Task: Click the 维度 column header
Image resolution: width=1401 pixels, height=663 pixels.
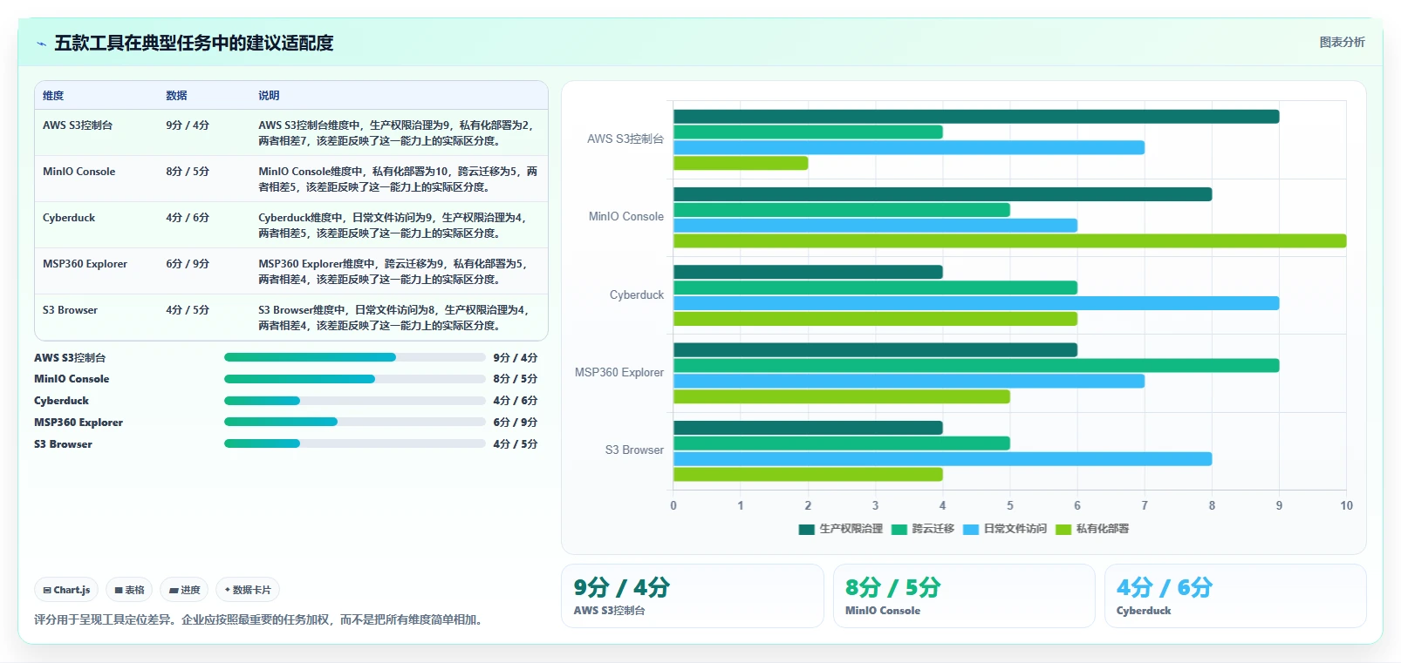Action: [53, 96]
